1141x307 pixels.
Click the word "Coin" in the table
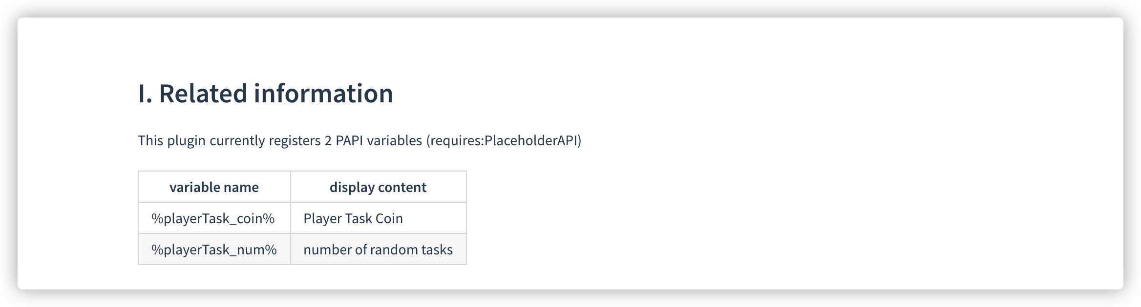[x=389, y=218]
